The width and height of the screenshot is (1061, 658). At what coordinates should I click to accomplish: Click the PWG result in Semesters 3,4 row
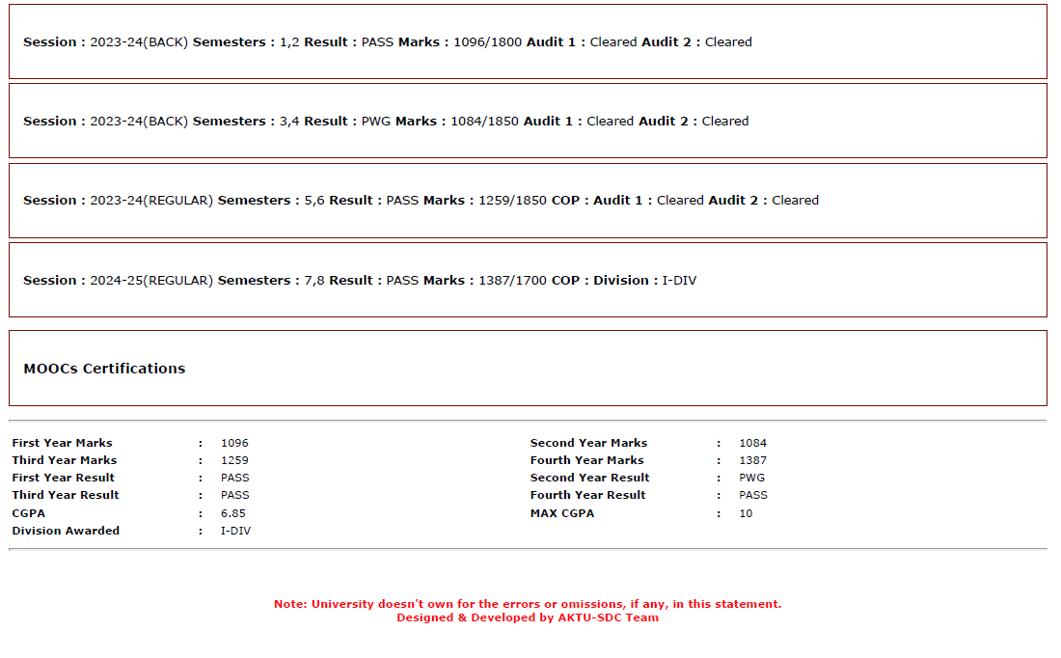click(375, 122)
